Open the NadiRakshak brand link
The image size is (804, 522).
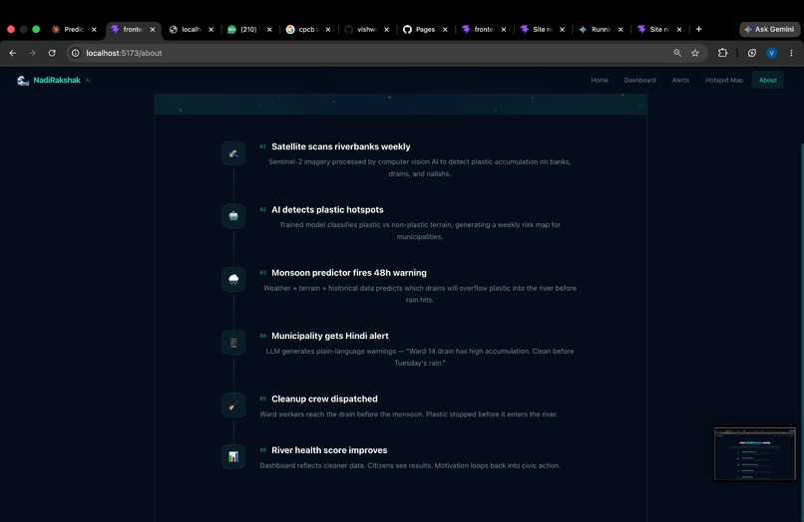click(57, 81)
